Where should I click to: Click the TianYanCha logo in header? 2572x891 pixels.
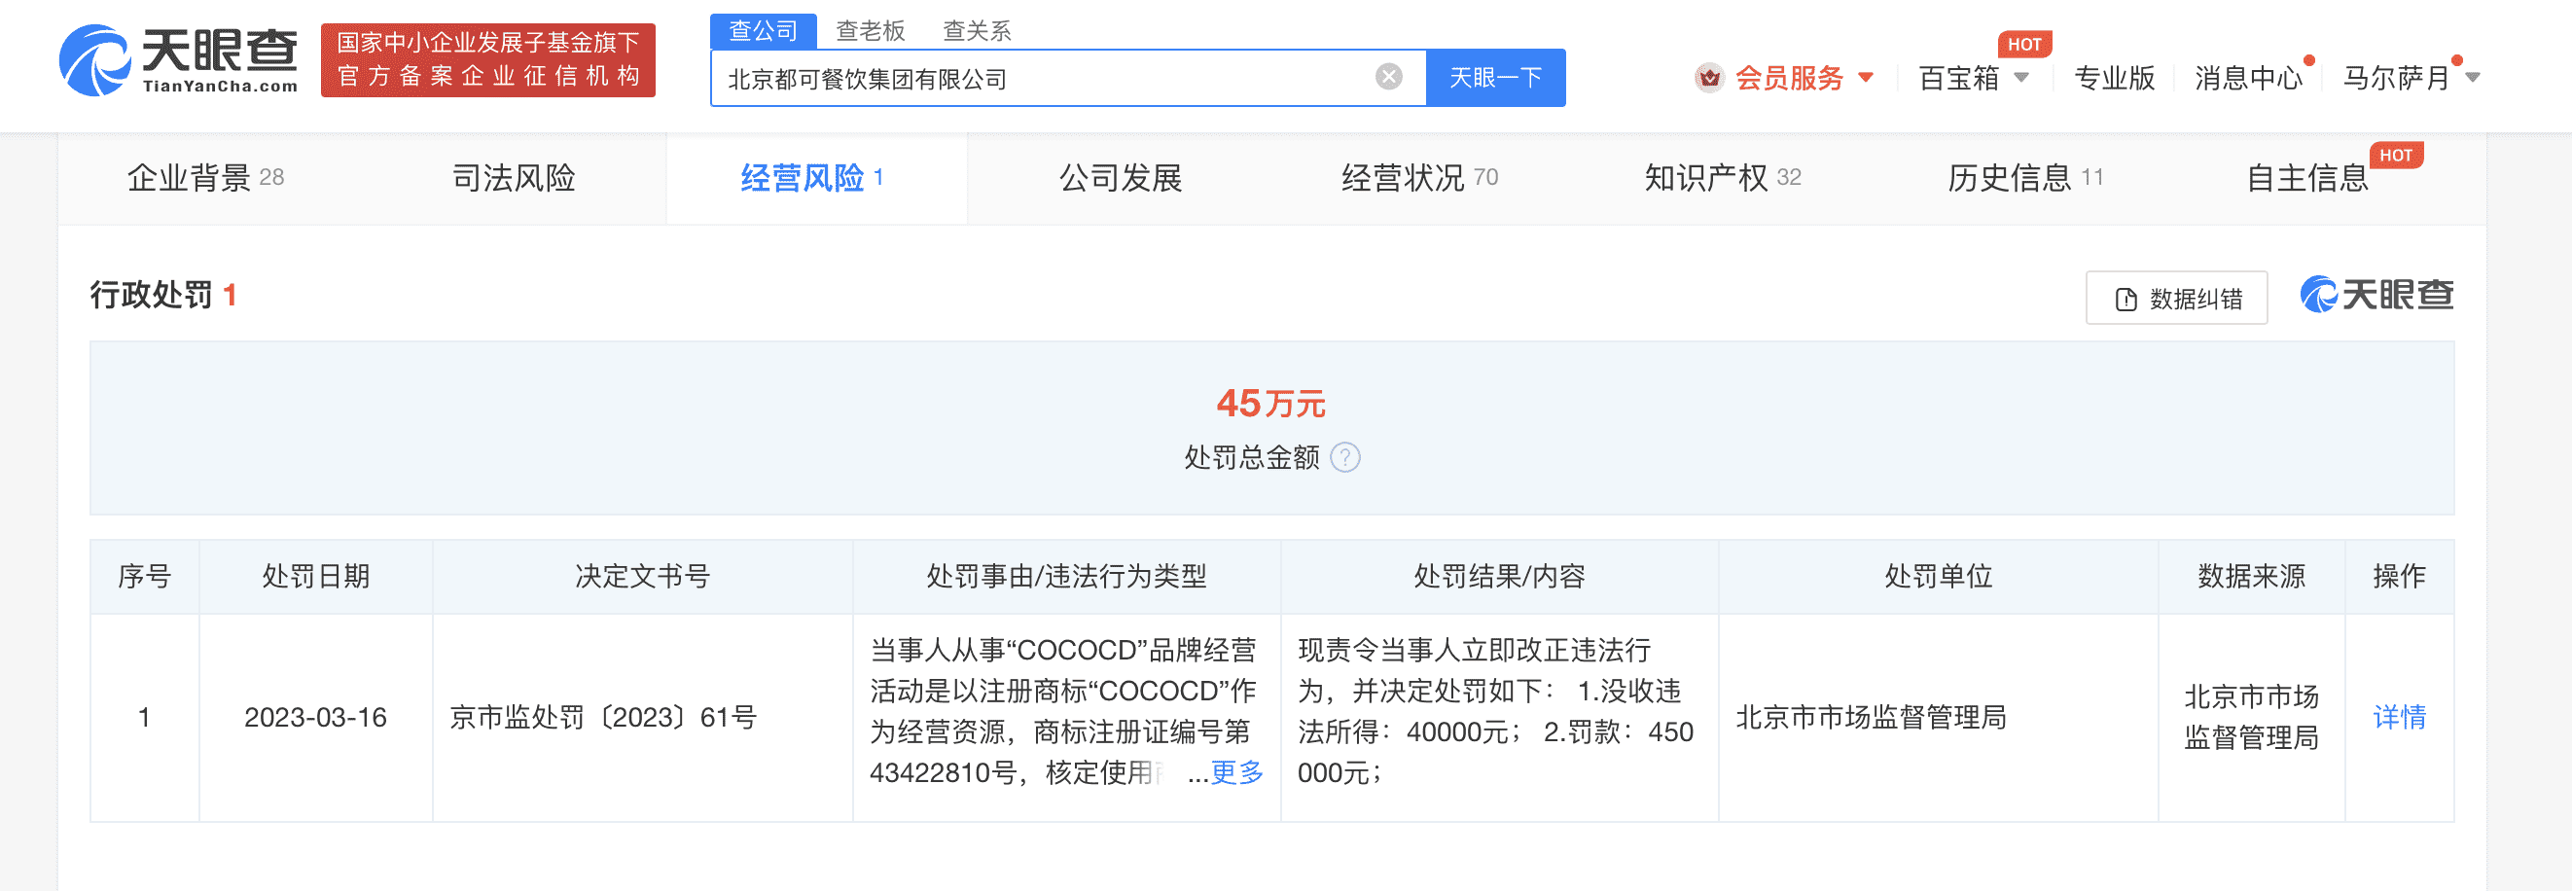pyautogui.click(x=178, y=60)
